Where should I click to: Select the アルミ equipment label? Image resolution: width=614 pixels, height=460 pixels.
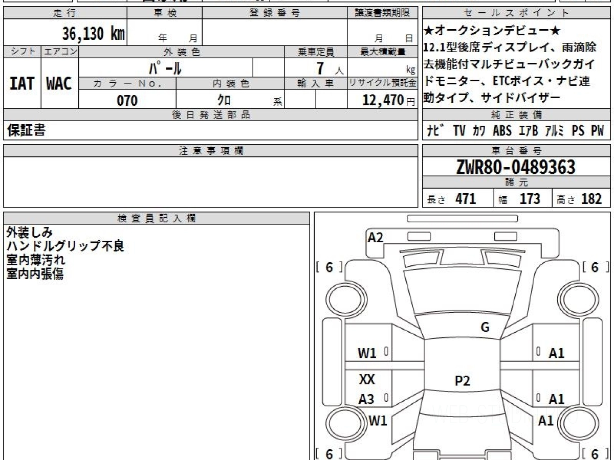(x=554, y=131)
